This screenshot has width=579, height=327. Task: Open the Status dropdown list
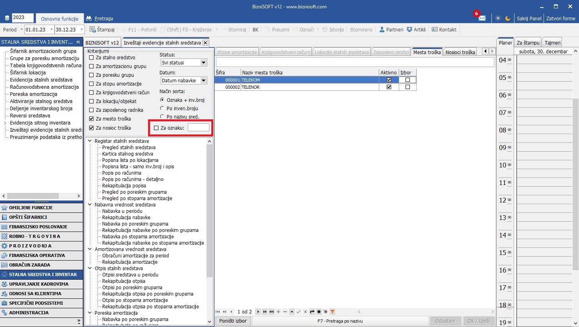[203, 62]
